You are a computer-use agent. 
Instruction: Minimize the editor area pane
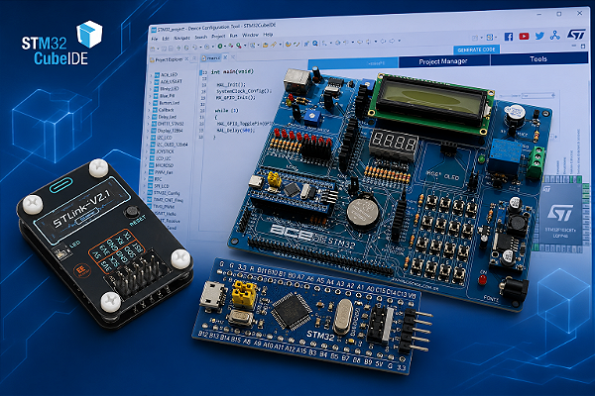tap(573, 46)
